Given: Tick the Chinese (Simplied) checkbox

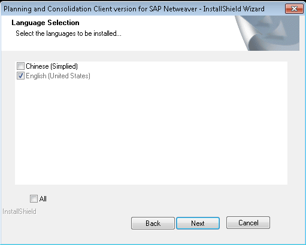Looking at the screenshot, I should (20, 66).
